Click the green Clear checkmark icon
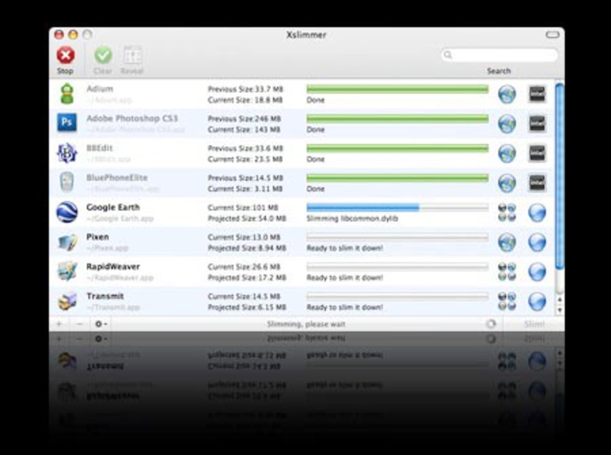Screen dimensions: 611x455 pyautogui.click(x=103, y=55)
